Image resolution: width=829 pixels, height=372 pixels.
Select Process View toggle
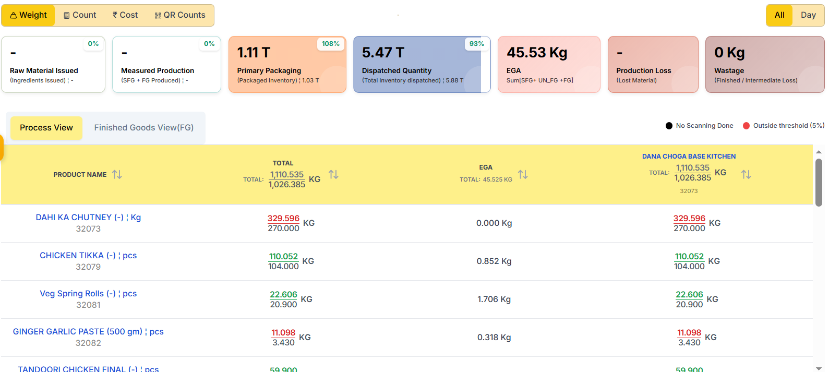[46, 128]
